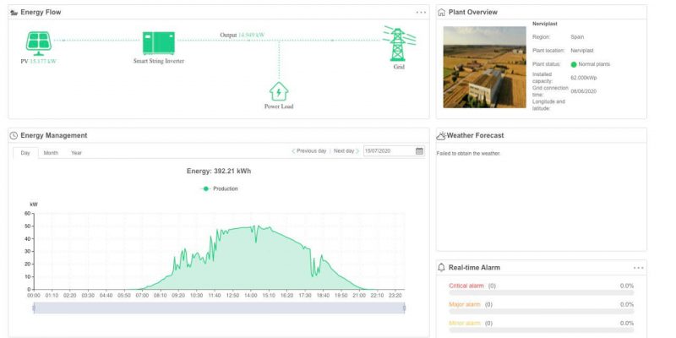Click the Weather Forecast panel title
This screenshot has width=676, height=338.
pos(475,135)
